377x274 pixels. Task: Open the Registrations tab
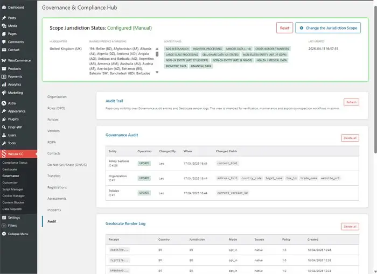click(x=57, y=187)
